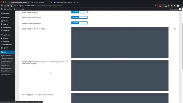Open a new browser tab
The height and width of the screenshot is (103, 183).
click(x=78, y=2)
